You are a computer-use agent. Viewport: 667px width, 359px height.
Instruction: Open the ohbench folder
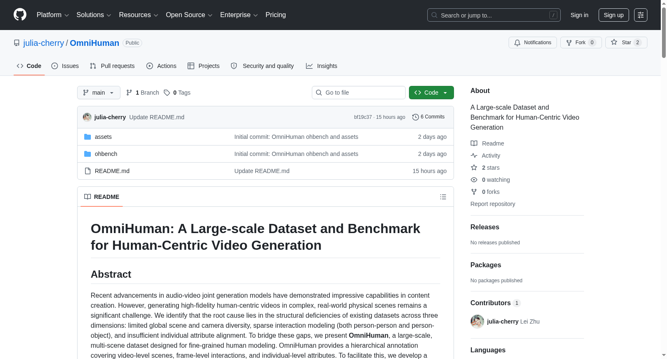[x=106, y=154]
